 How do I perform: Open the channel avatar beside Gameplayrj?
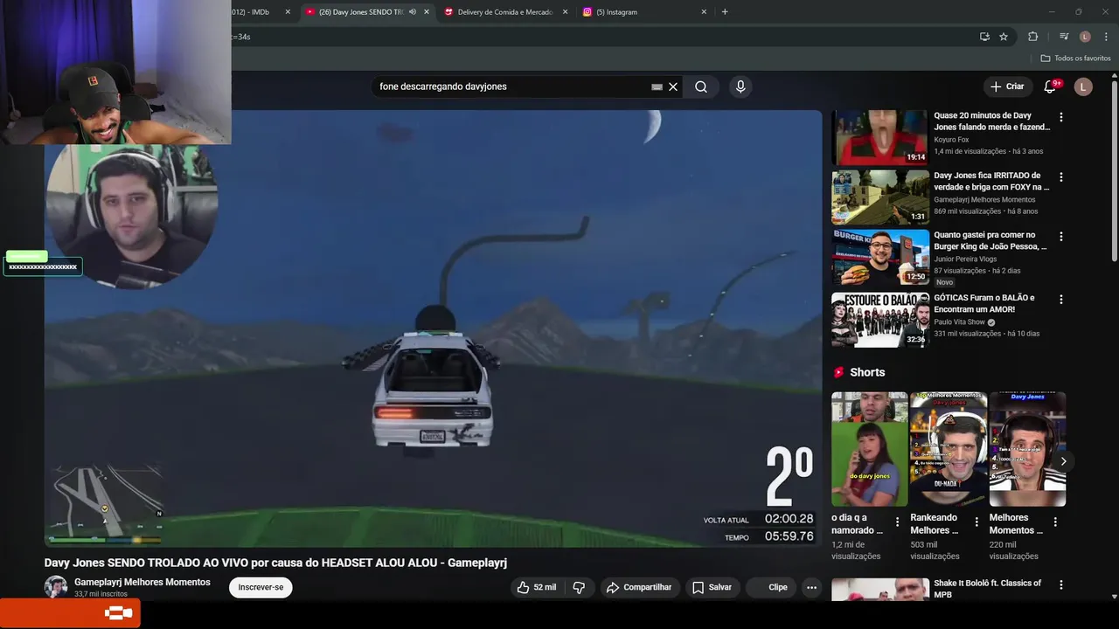coord(56,587)
